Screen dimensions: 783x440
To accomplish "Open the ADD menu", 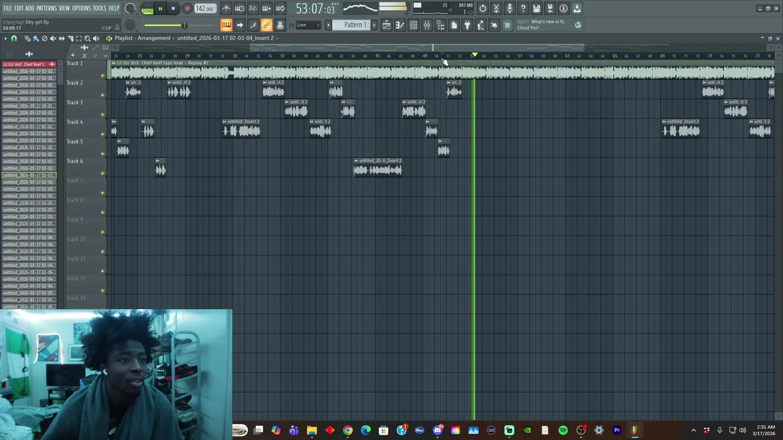I will click(29, 9).
